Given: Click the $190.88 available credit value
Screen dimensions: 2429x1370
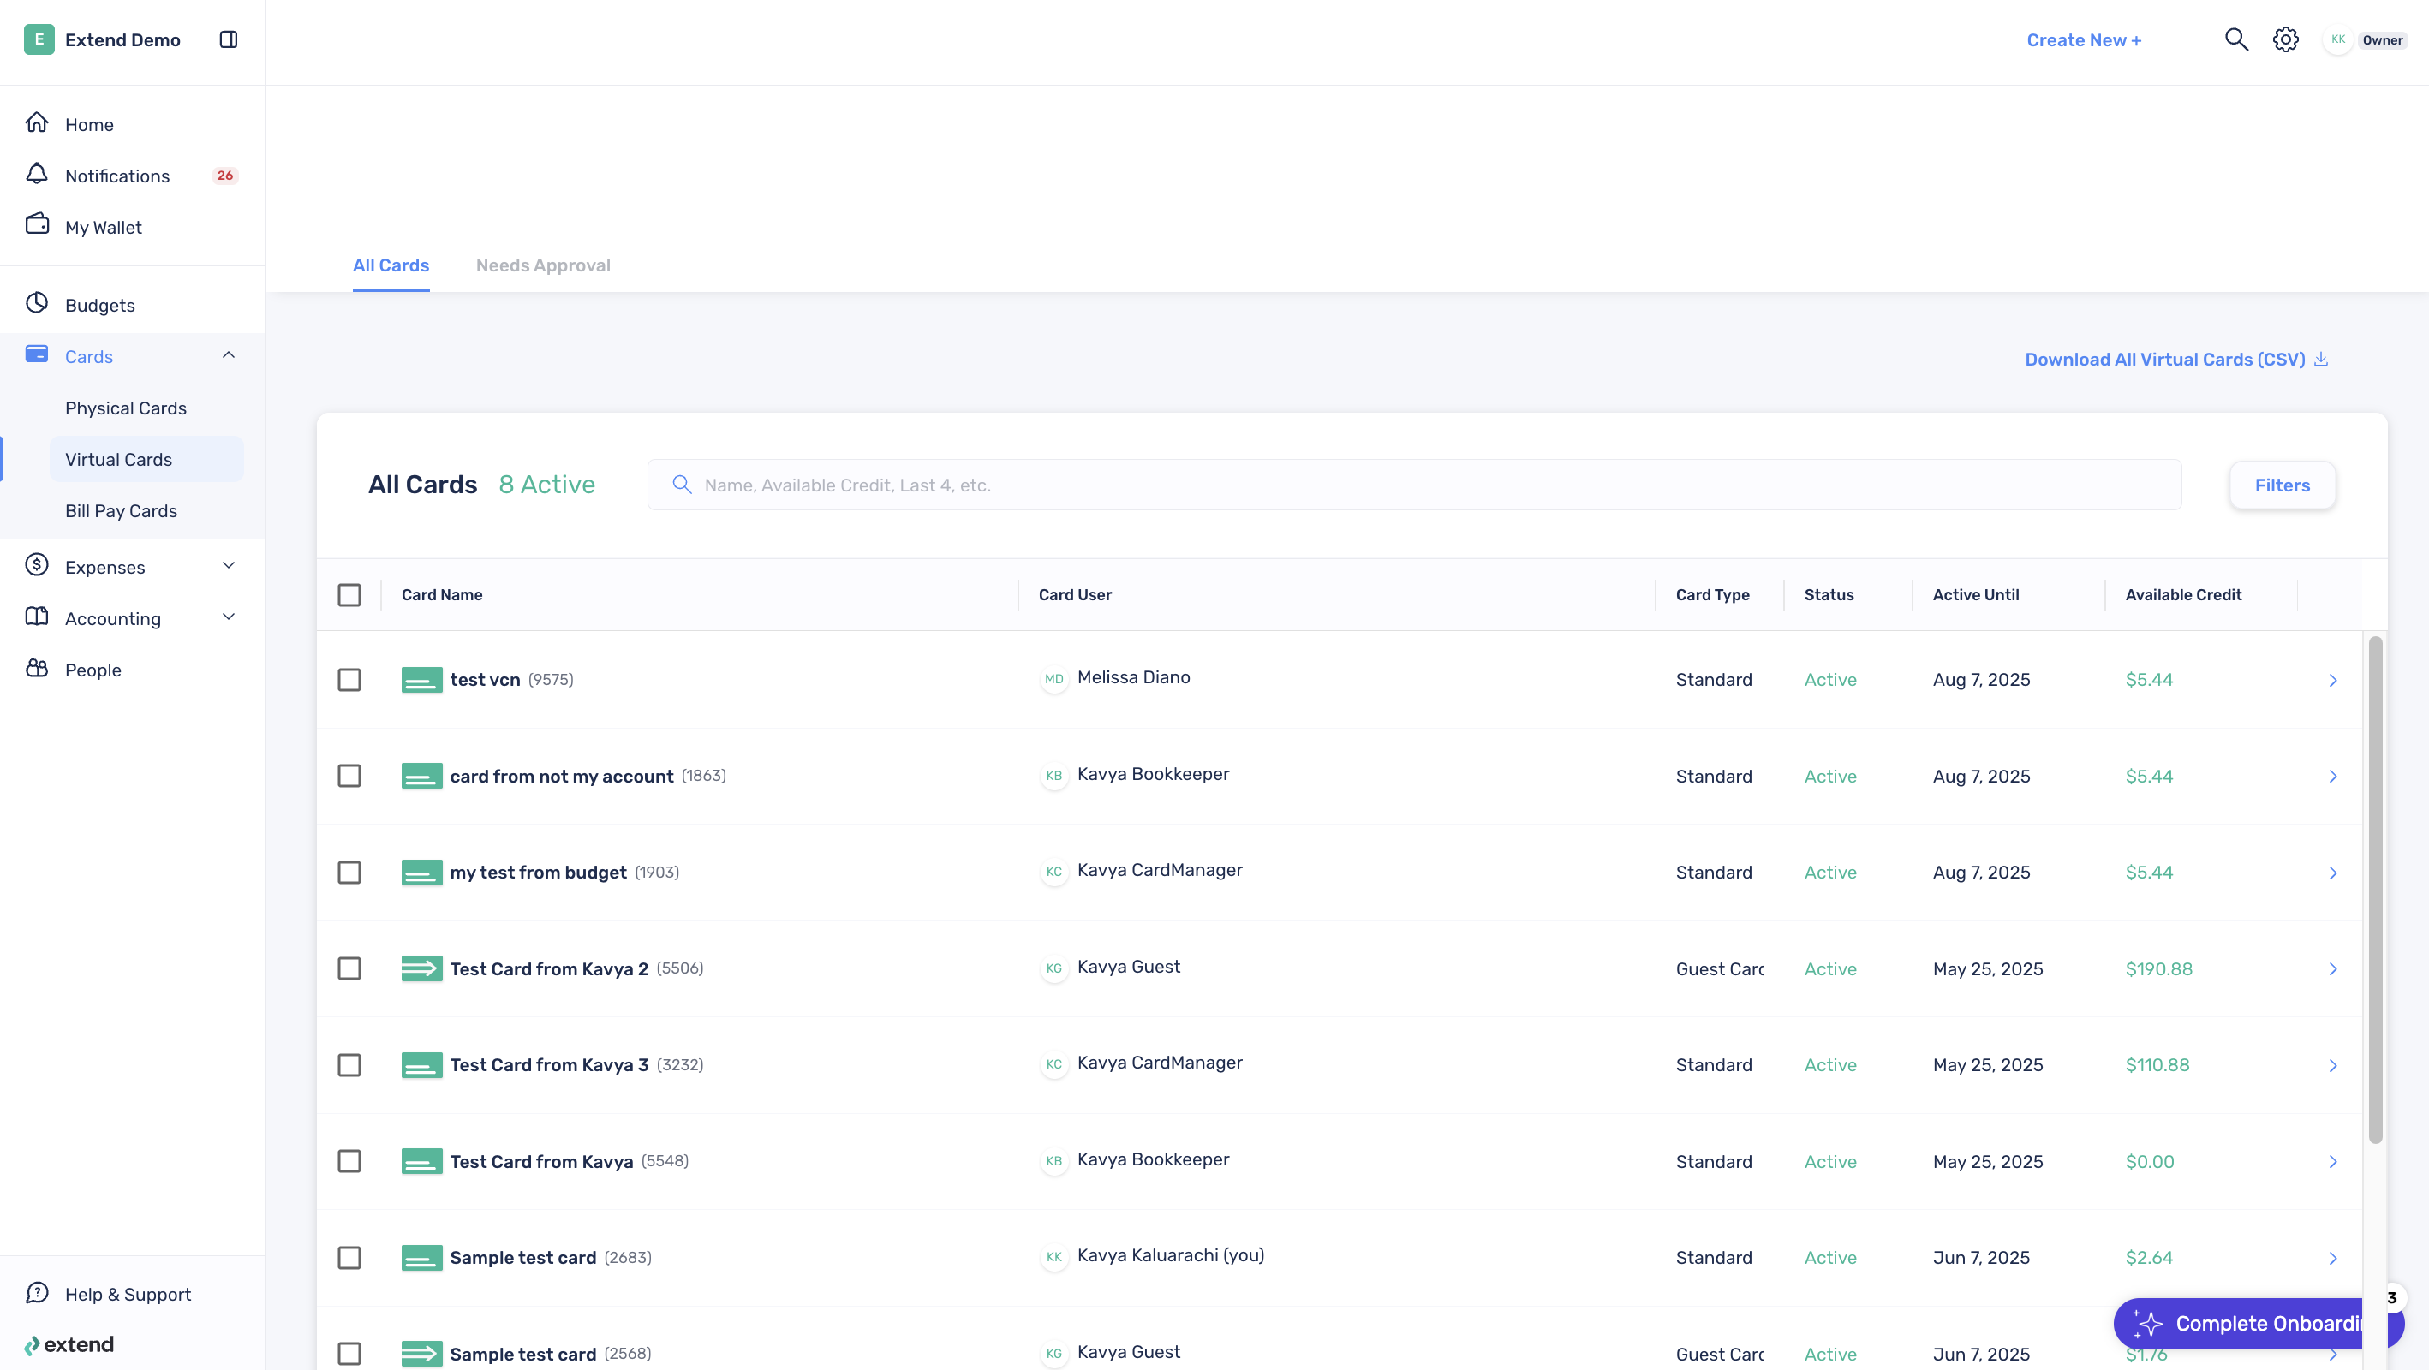Looking at the screenshot, I should (2158, 969).
